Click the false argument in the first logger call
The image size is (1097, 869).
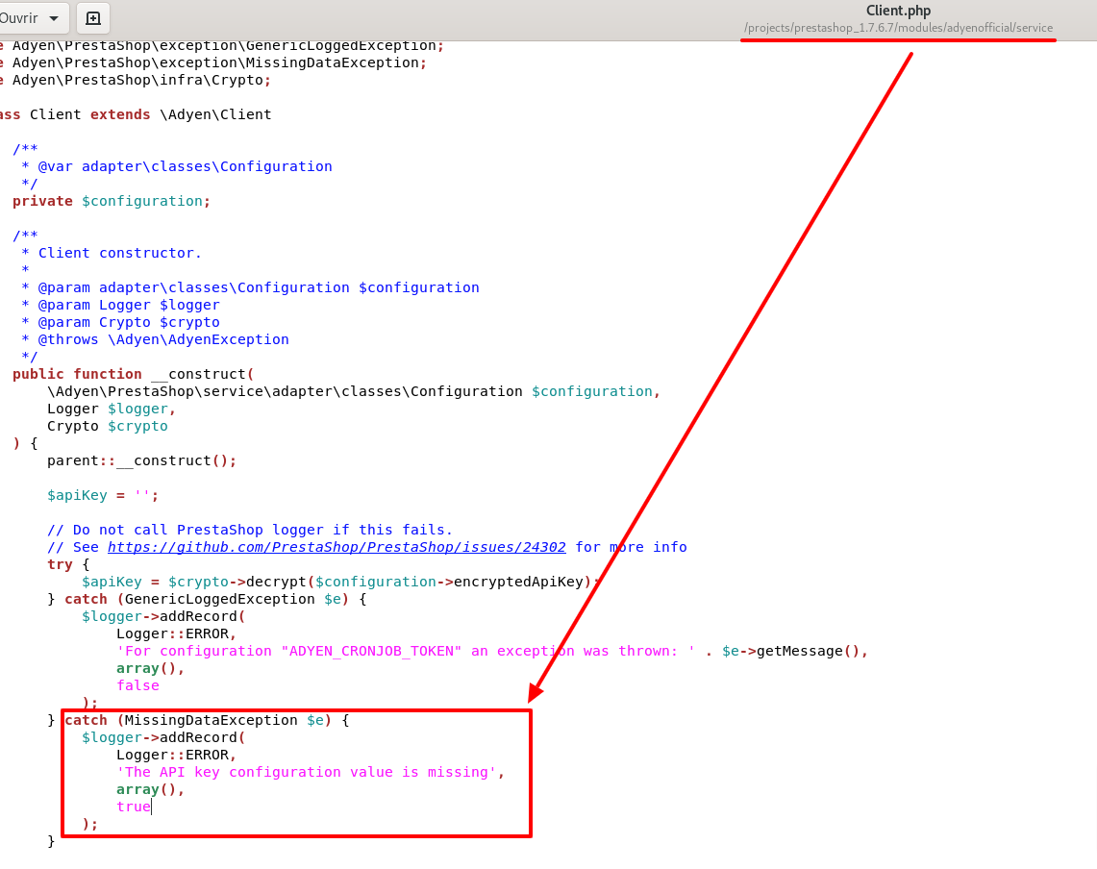tap(137, 685)
